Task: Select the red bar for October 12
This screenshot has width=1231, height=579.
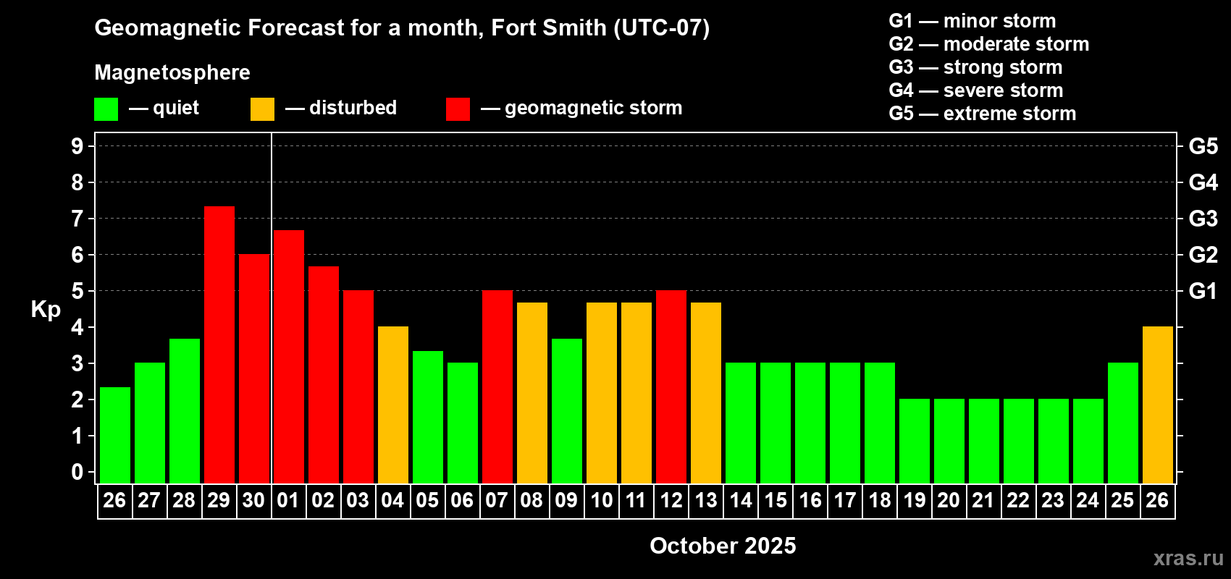Action: point(671,386)
